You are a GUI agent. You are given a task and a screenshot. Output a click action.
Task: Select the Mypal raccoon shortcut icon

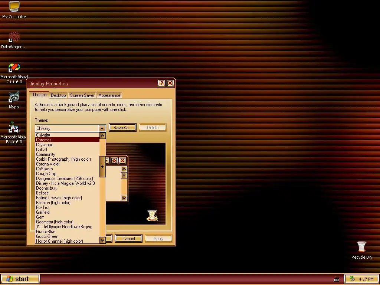[14, 100]
